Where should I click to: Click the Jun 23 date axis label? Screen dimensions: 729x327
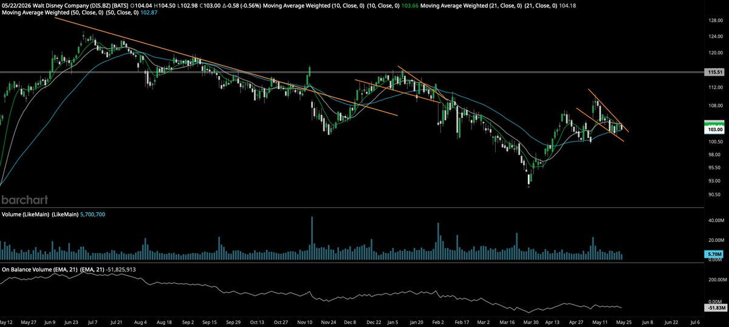(72, 322)
